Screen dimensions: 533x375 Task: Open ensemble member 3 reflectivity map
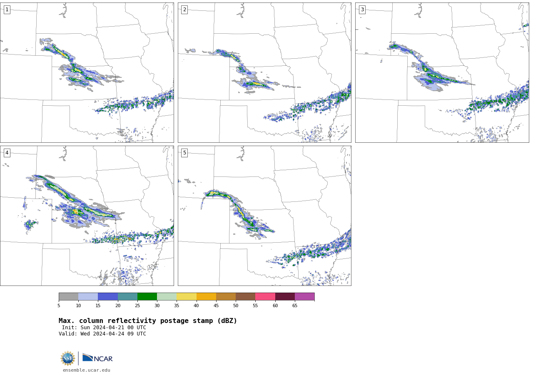pyautogui.click(x=442, y=72)
